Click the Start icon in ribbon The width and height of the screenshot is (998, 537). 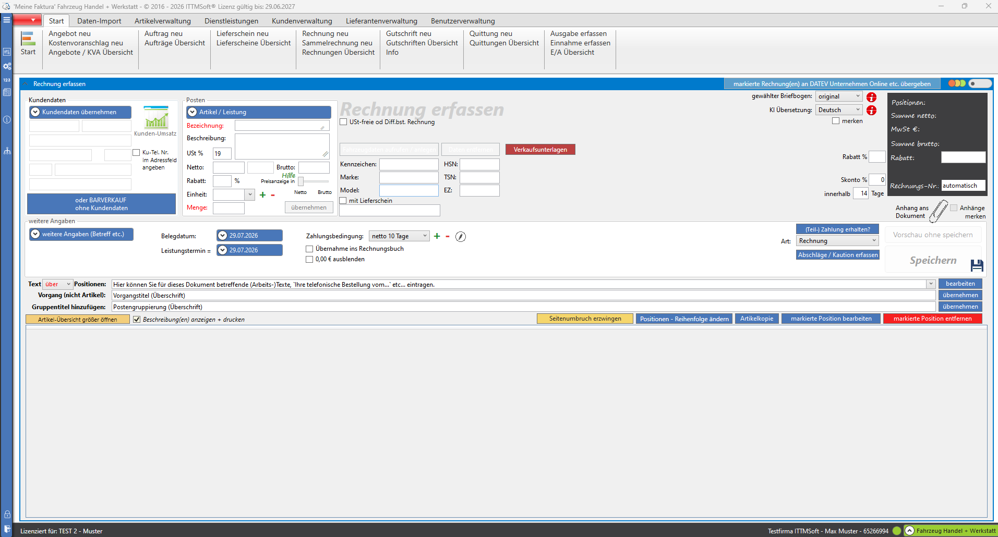point(28,39)
